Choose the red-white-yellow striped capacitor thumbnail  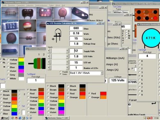[x=28, y=26]
